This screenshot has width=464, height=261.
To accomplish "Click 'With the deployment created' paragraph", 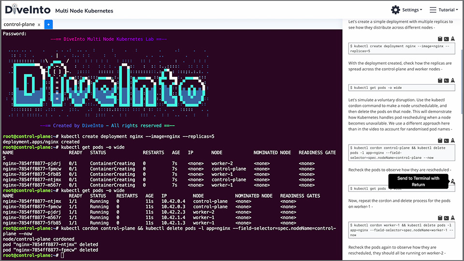I will [x=400, y=66].
